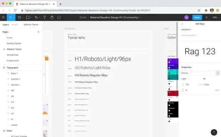Open the help question mark button
Image resolution: width=221 pixels, height=137 pixels.
point(214,132)
